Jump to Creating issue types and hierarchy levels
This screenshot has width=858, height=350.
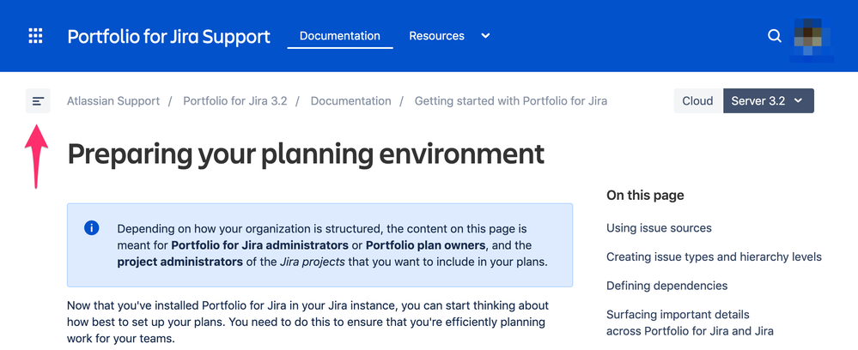pyautogui.click(x=714, y=256)
